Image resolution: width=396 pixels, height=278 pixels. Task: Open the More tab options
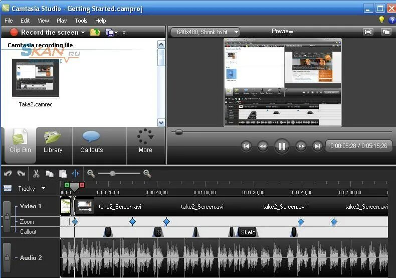[x=145, y=145]
